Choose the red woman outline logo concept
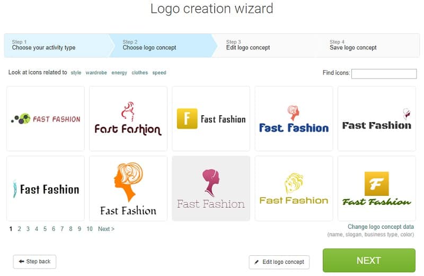This screenshot has width=424, height=276. tap(128, 119)
